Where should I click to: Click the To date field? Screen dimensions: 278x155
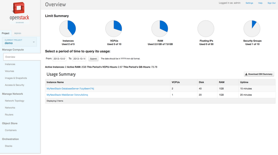point(79,59)
